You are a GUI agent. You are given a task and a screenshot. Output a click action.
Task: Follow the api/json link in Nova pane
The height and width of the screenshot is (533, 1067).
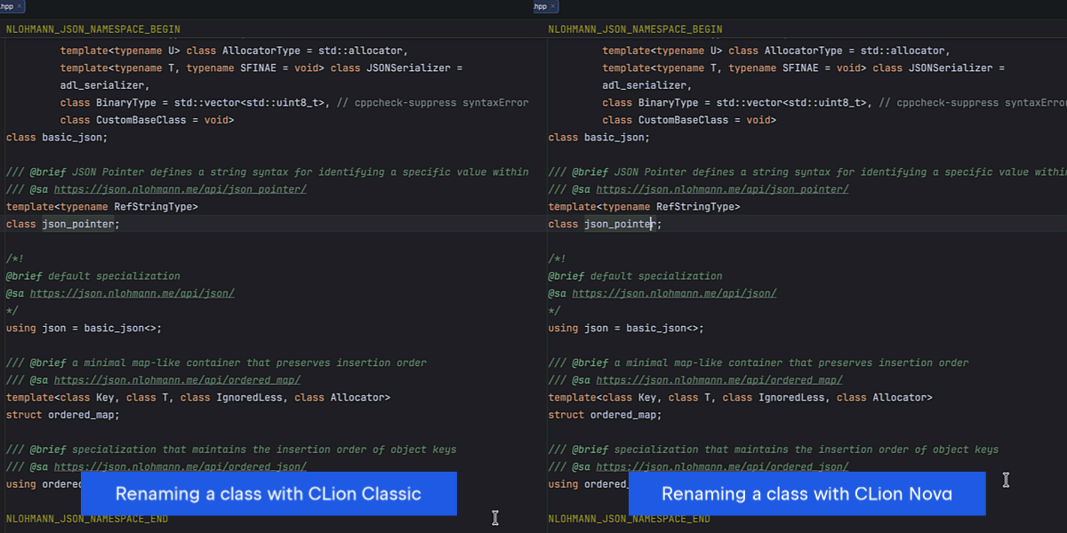(674, 293)
